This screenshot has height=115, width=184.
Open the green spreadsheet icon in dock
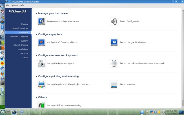2,43
